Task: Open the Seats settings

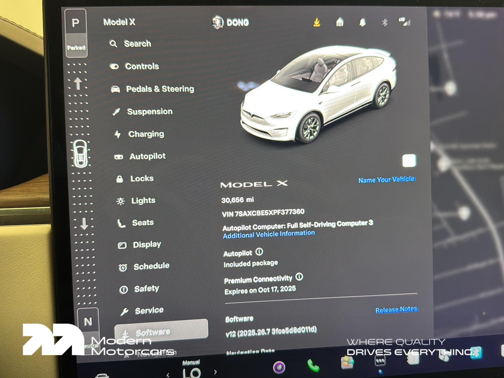Action: point(135,223)
